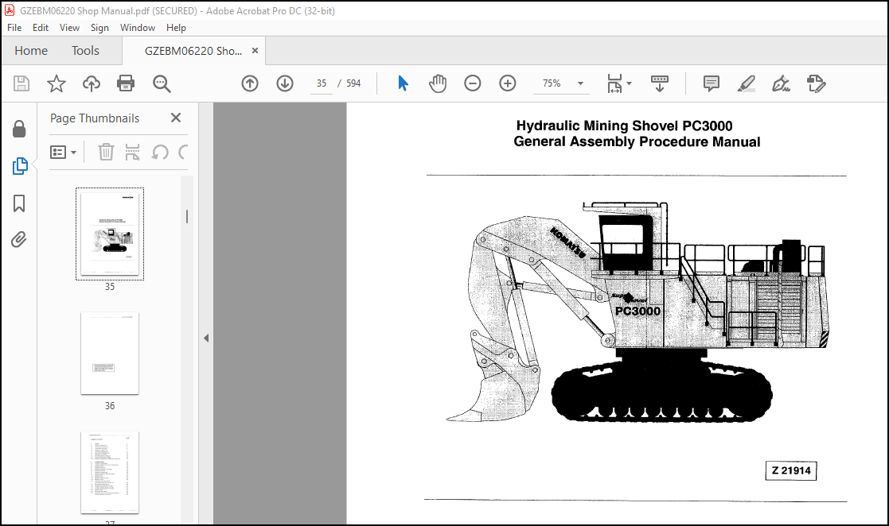The height and width of the screenshot is (526, 889).
Task: Click the General Assembly Procedure Manual heading
Action: [x=637, y=141]
